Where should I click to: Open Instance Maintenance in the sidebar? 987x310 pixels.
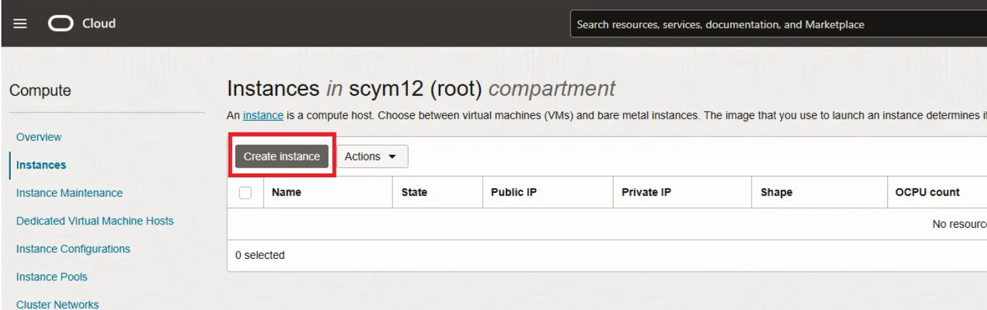point(69,193)
